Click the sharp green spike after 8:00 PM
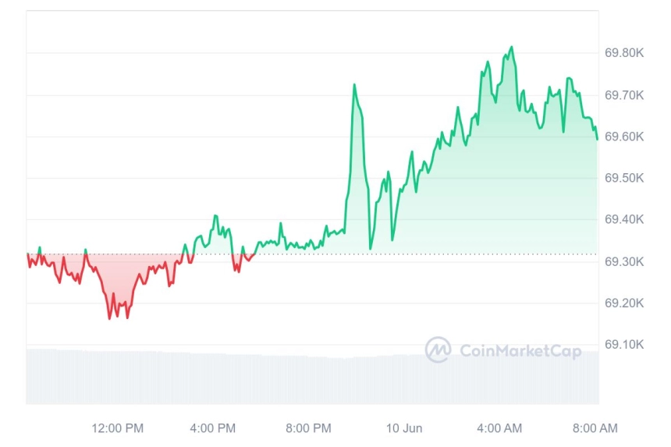Screen dimensions: 671x447 point(354,85)
